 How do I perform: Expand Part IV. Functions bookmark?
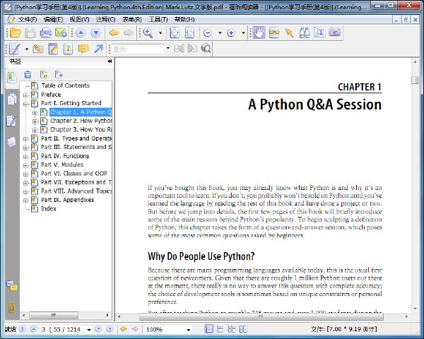pos(26,157)
